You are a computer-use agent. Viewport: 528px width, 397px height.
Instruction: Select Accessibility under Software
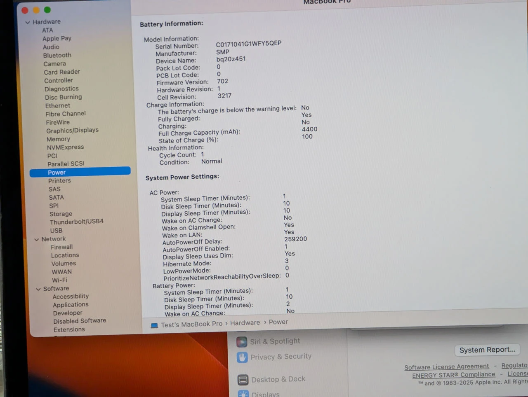(x=71, y=297)
